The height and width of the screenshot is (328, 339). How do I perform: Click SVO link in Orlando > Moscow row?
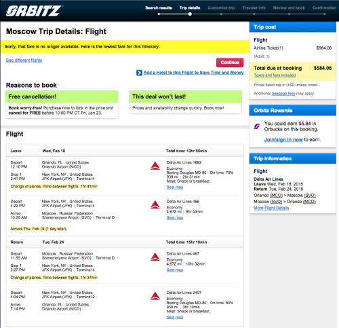310,196
